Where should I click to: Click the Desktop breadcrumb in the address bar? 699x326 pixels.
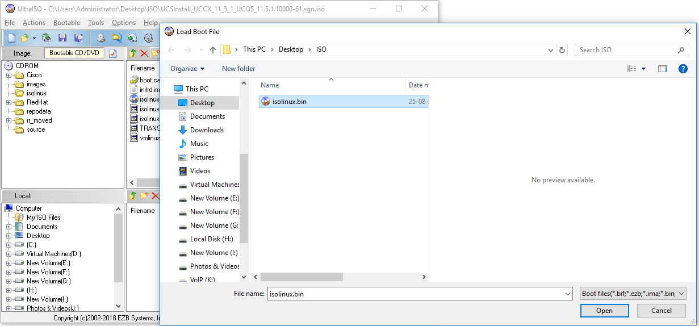point(291,49)
